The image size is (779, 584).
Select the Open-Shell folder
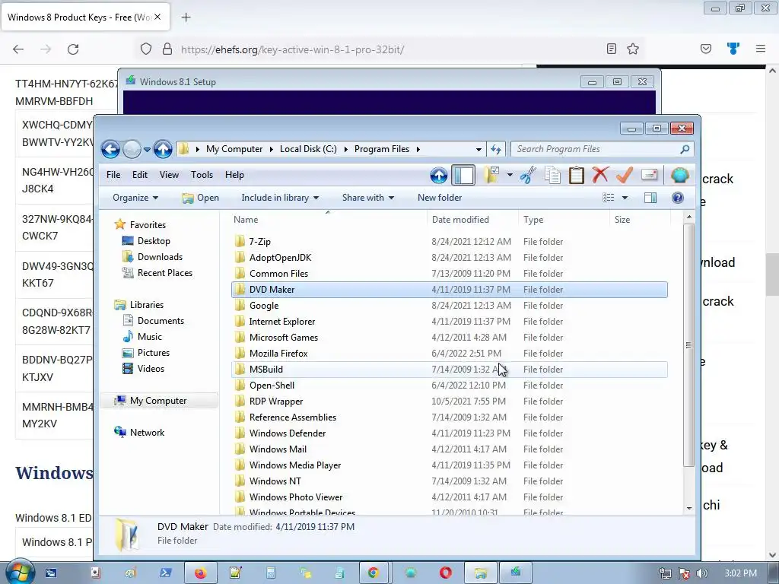click(x=449, y=386)
